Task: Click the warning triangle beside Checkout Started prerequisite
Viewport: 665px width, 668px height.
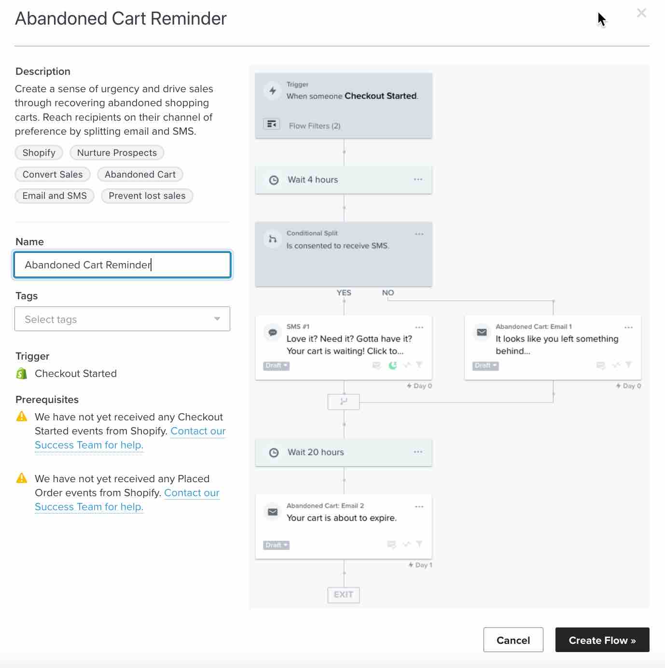Action: [21, 416]
